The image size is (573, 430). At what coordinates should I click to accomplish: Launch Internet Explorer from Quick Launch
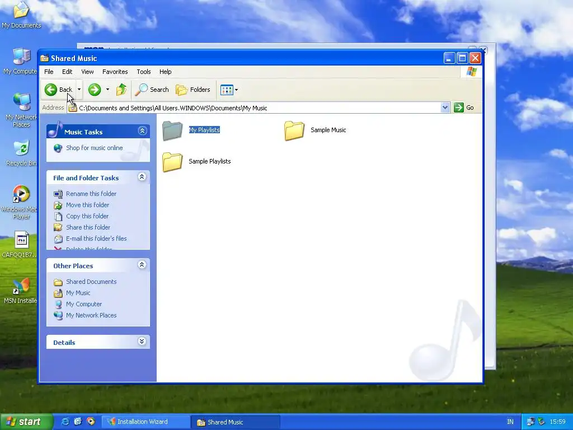point(65,422)
